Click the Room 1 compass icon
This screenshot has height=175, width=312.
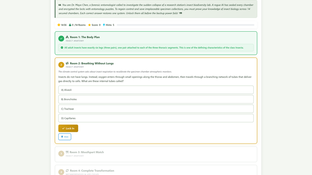coord(67,37)
